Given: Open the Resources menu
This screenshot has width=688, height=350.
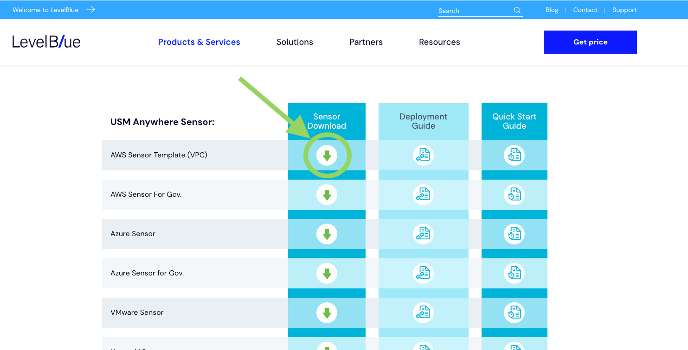Looking at the screenshot, I should point(439,42).
